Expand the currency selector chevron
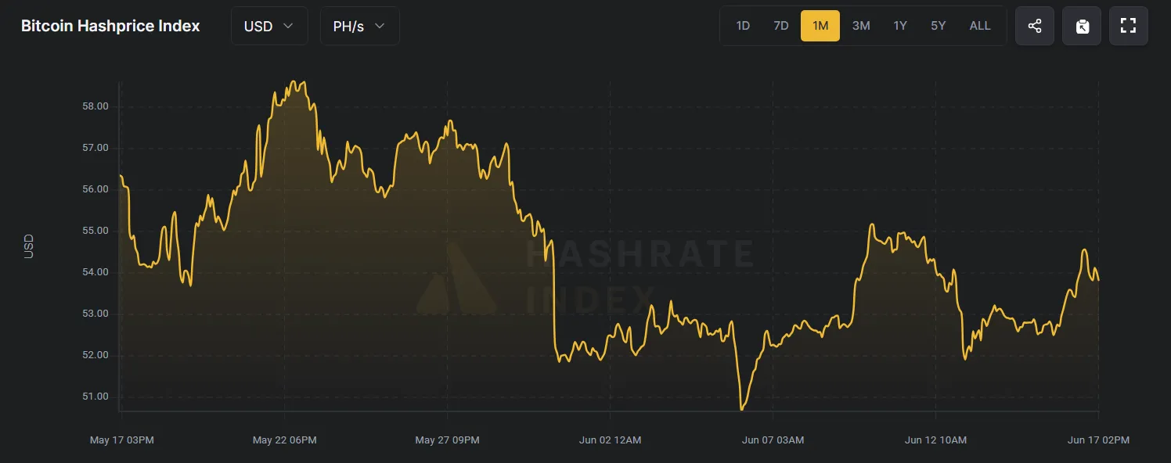1171x463 pixels. pyautogui.click(x=288, y=26)
